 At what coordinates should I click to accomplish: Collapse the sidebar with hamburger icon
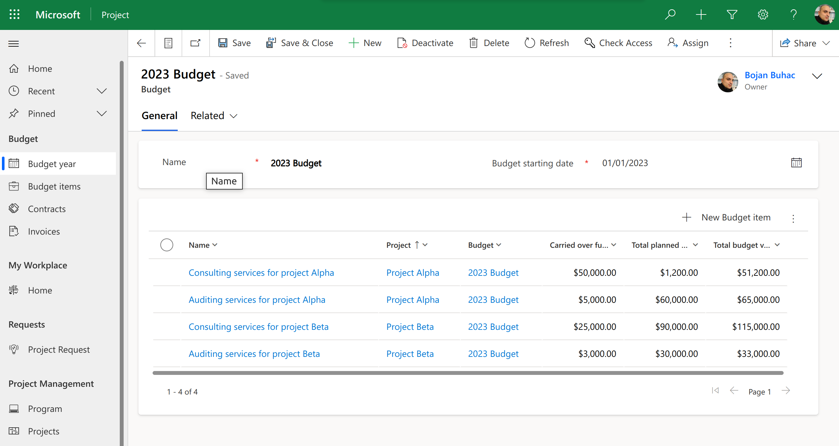14,44
